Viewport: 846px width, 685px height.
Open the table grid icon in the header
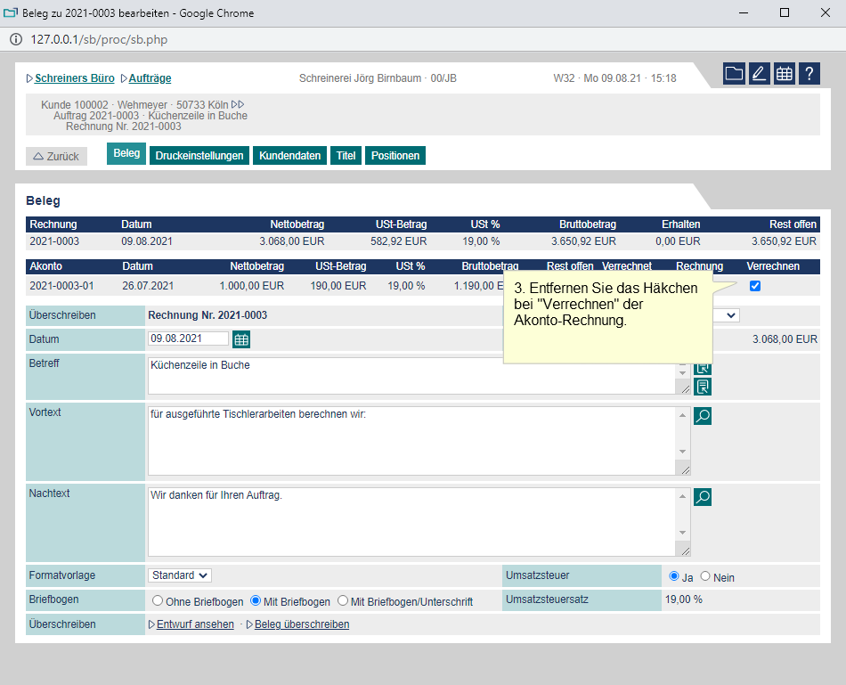(784, 74)
